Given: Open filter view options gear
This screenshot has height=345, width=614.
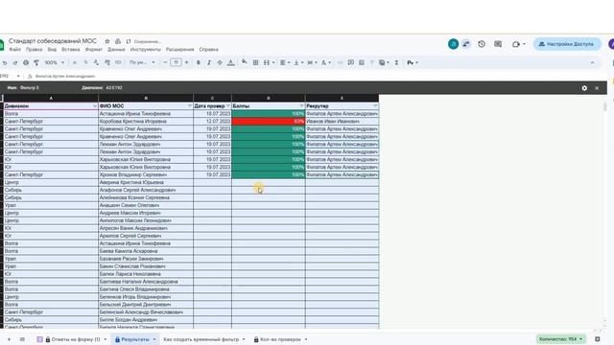Looking at the screenshot, I should point(584,88).
